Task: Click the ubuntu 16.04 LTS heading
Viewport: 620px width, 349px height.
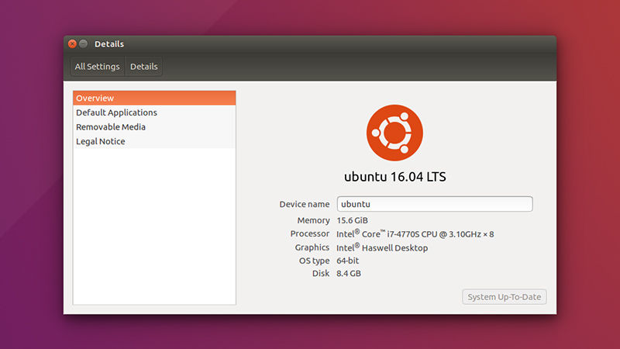Action: click(x=394, y=177)
